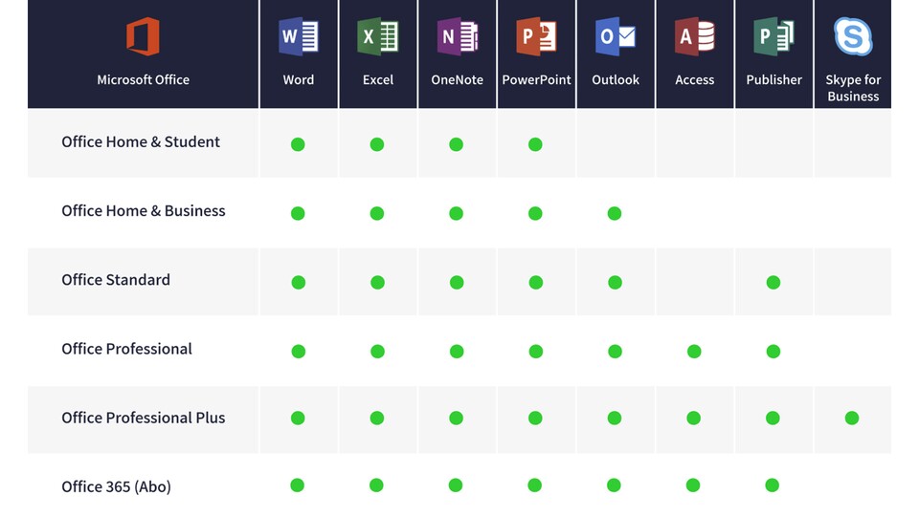The image size is (919, 516).
Task: Click the Microsoft Office logo icon
Action: pos(143,36)
